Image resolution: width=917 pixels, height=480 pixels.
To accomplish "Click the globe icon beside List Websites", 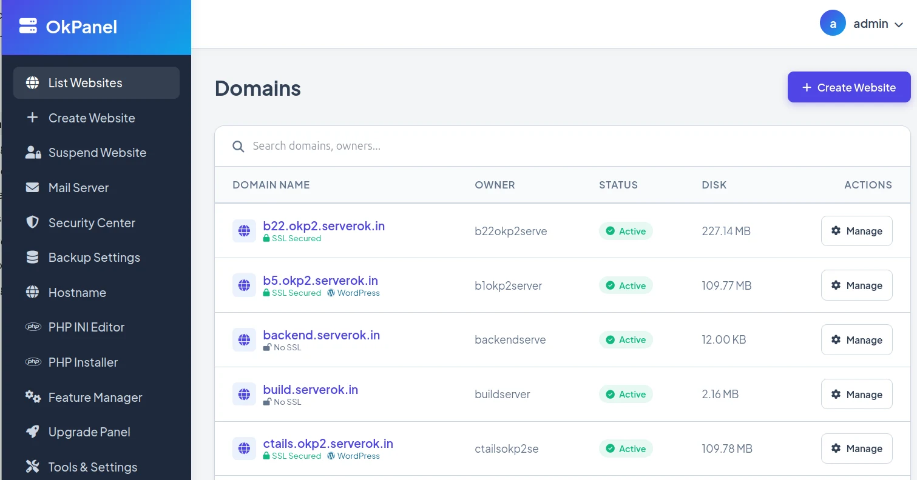I will click(x=32, y=83).
